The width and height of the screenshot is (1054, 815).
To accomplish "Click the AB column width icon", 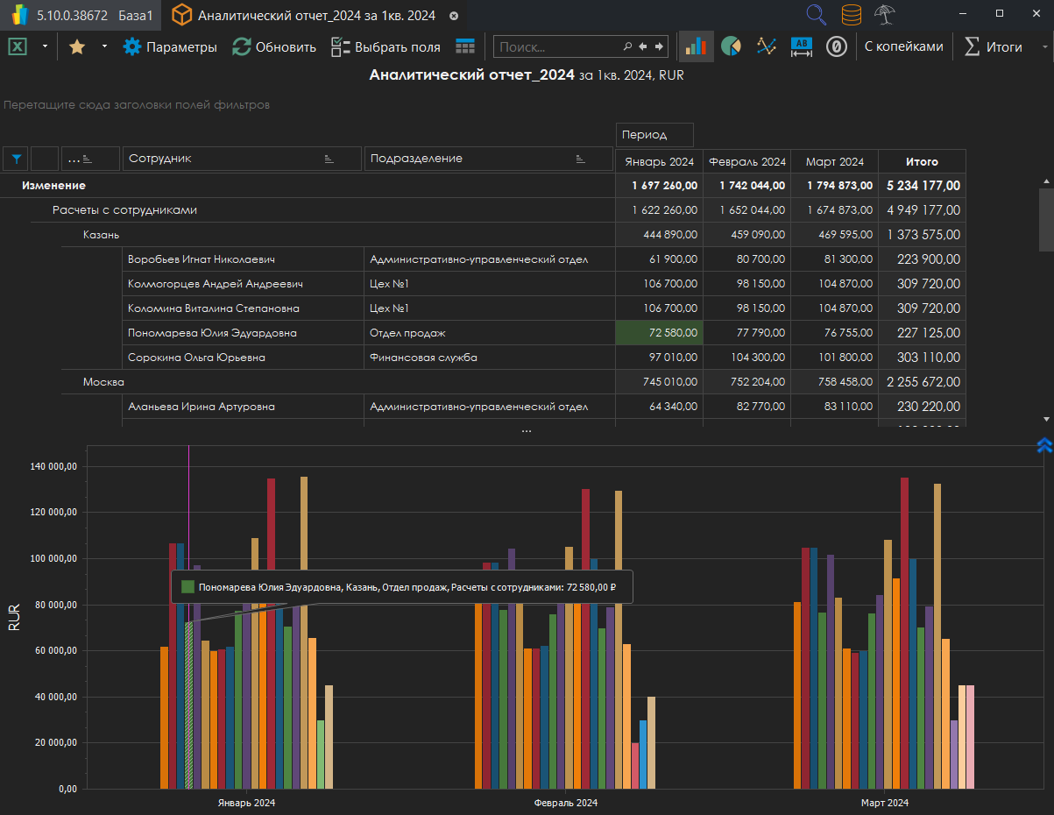I will tap(802, 47).
